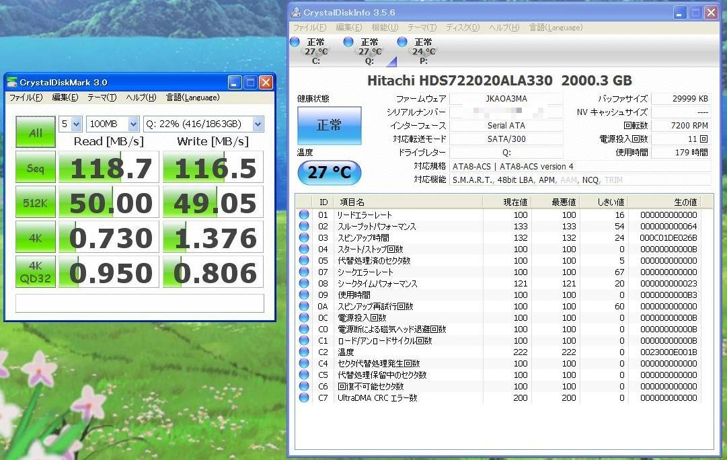Click the Seq read value 118.7
727x460 pixels.
pyautogui.click(x=109, y=167)
